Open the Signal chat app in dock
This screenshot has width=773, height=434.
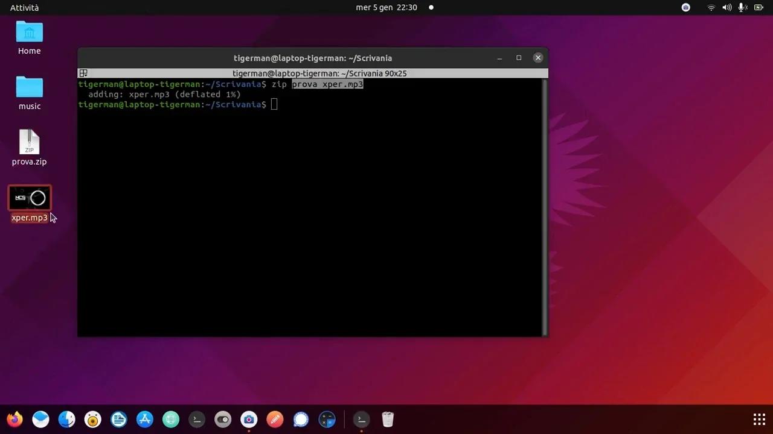[301, 419]
